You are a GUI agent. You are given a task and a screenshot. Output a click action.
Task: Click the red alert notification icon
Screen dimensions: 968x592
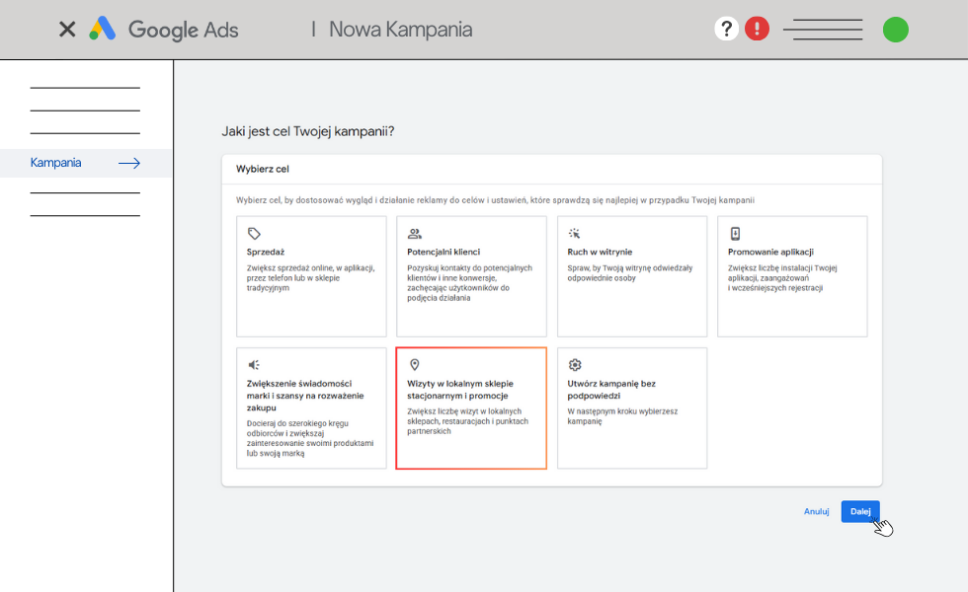tap(757, 28)
